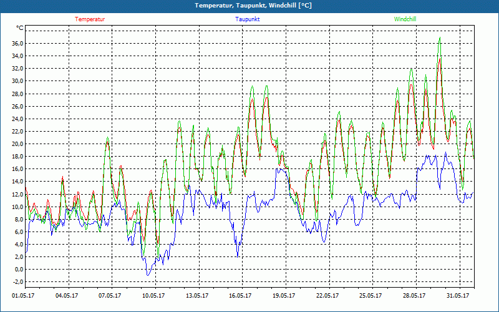Click the lowest blue Taupunkt dip below 0°C

(147, 275)
